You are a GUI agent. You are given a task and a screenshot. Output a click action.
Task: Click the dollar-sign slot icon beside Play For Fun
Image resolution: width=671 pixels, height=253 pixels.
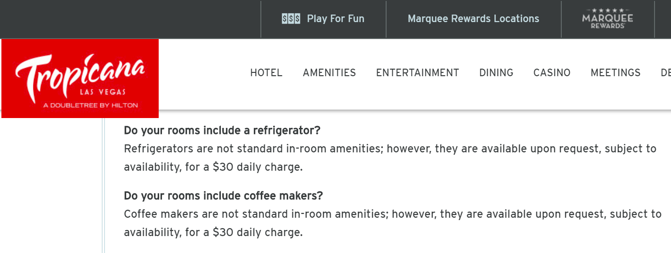pyautogui.click(x=291, y=19)
